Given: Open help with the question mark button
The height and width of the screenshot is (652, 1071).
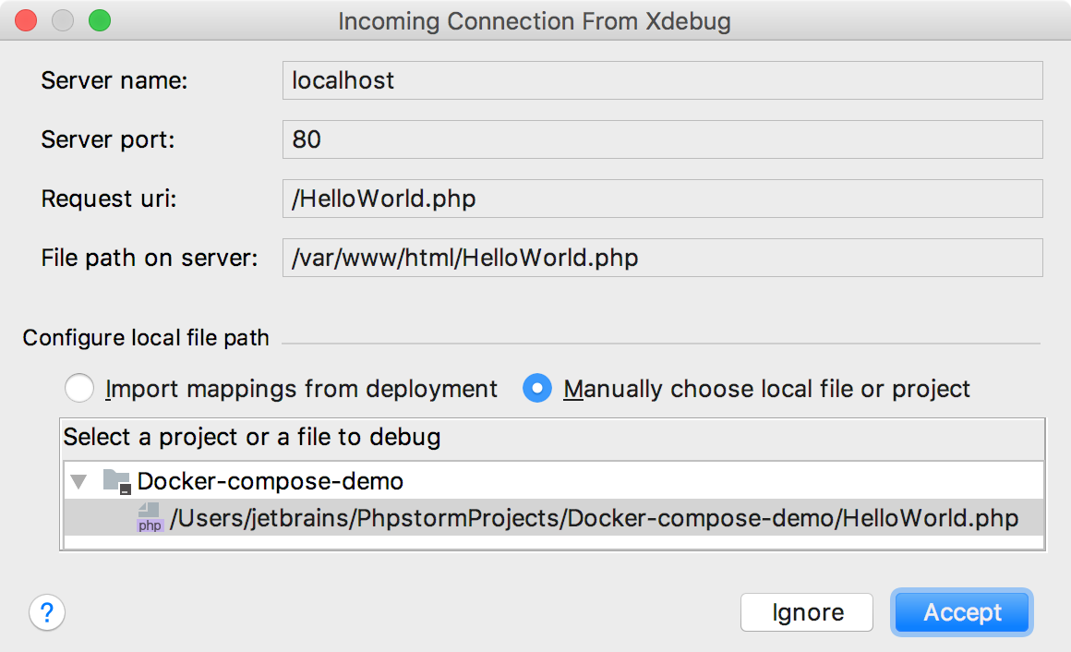Looking at the screenshot, I should pos(47,612).
